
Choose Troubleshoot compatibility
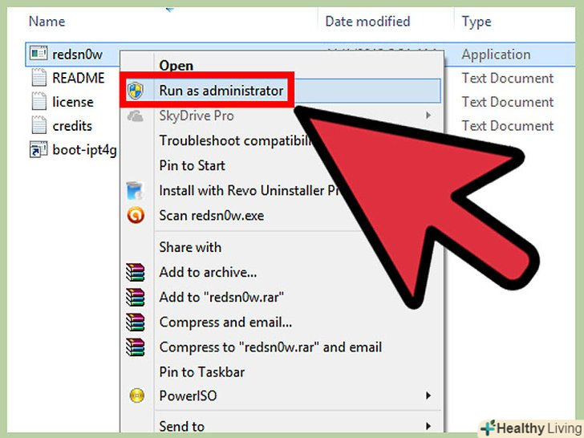pyautogui.click(x=236, y=141)
